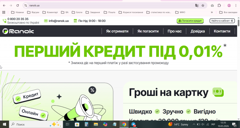Open the Все закладки folder

click(228, 12)
